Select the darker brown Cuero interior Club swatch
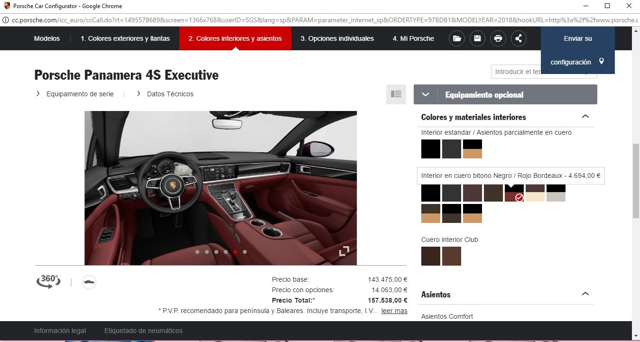This screenshot has width=640, height=342. tap(431, 256)
